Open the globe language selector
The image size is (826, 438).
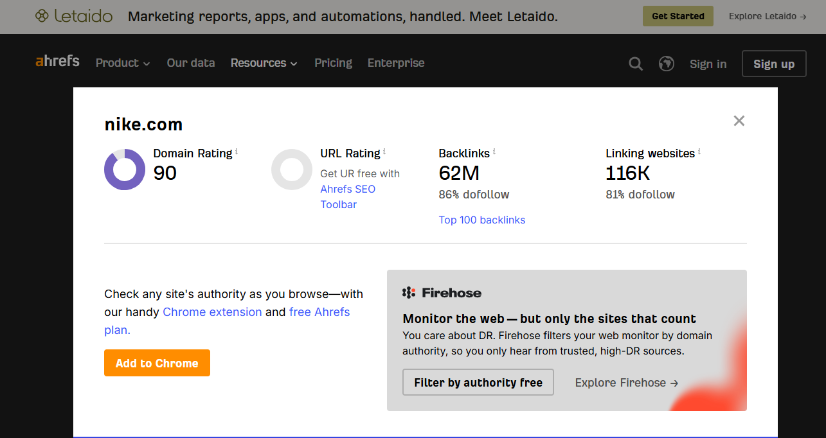coord(667,64)
